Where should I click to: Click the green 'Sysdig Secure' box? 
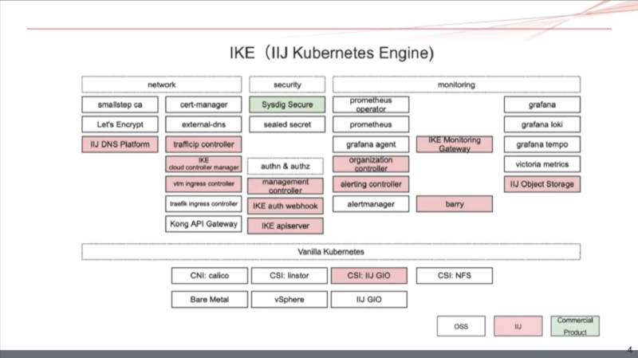click(287, 104)
